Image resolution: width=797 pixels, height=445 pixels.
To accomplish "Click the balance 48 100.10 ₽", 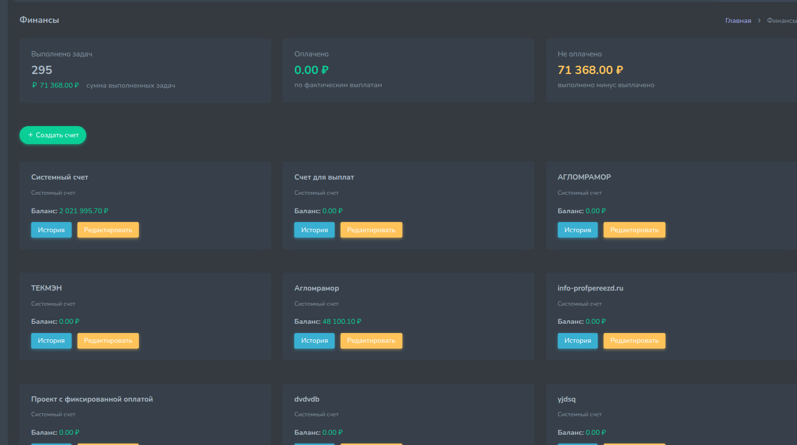I will pos(342,321).
